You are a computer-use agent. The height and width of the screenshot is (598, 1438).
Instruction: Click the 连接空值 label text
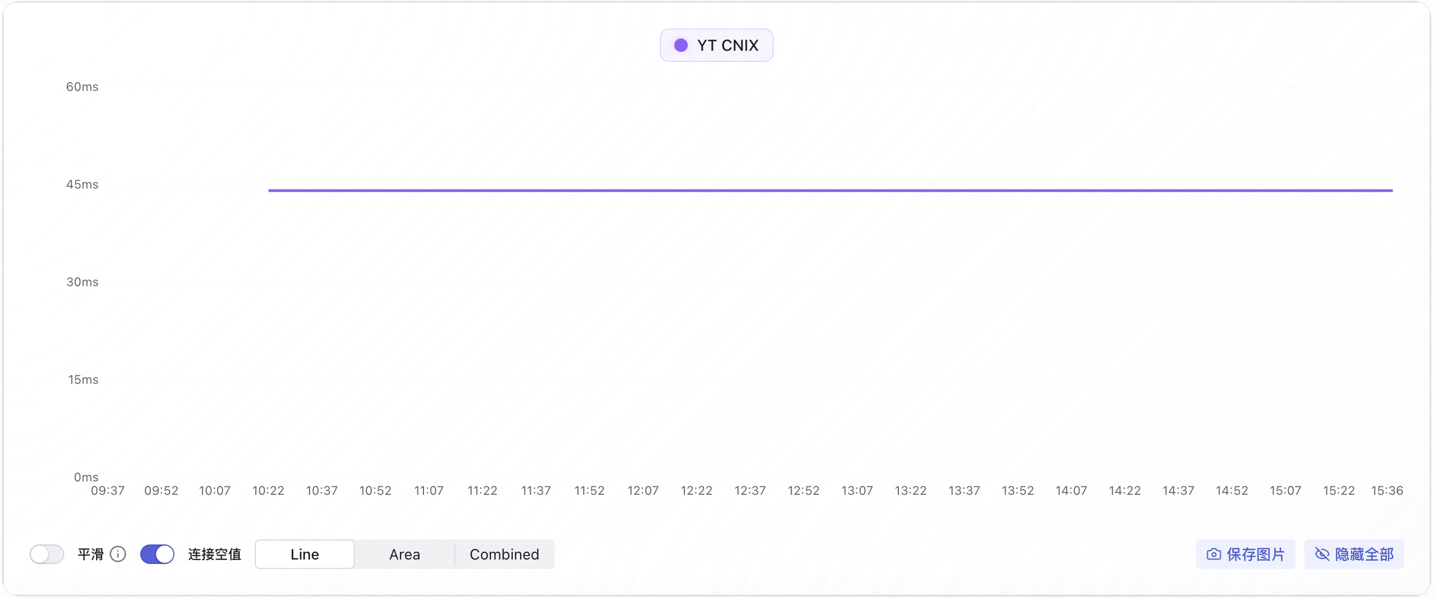click(215, 554)
